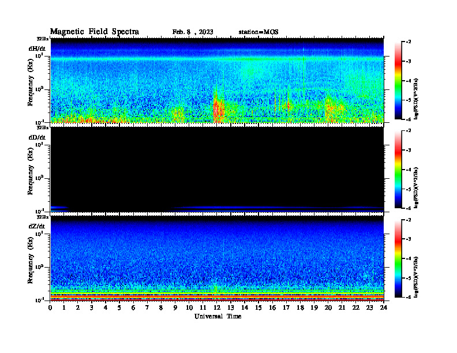
Task: Click inside the dZ/dt spectrogram plot
Action: tap(217, 258)
